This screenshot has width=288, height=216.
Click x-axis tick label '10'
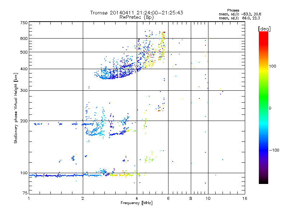click(x=208, y=198)
